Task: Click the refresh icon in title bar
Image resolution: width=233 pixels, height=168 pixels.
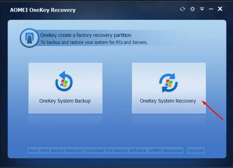Action: (x=183, y=9)
